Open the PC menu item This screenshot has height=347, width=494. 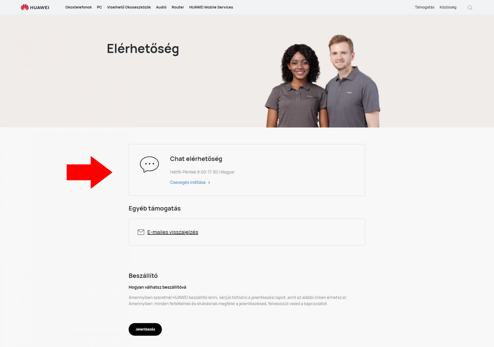click(x=99, y=7)
